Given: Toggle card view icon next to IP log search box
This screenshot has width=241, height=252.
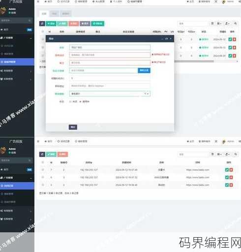Looking at the screenshot, I should (x=212, y=154).
